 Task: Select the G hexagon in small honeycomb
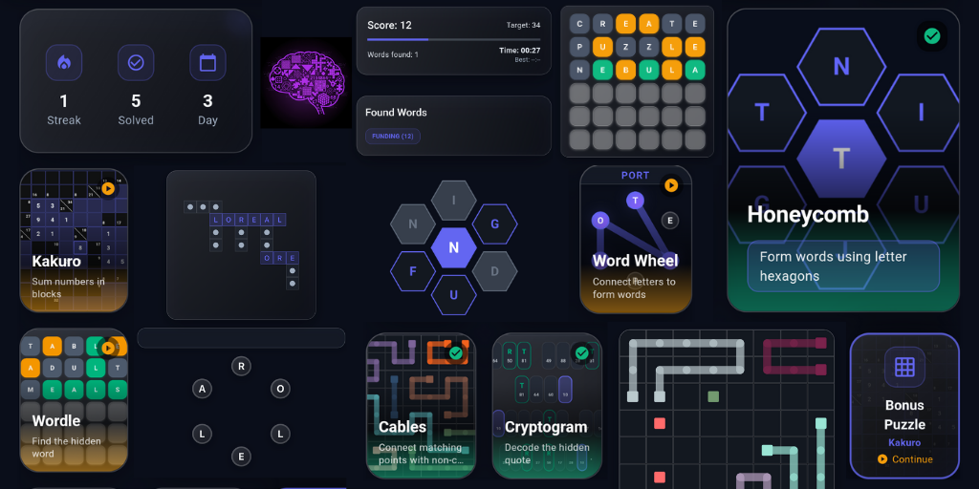click(495, 223)
